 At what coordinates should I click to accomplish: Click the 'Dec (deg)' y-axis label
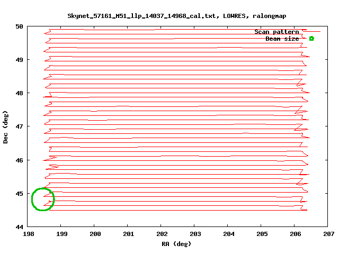click(5, 127)
